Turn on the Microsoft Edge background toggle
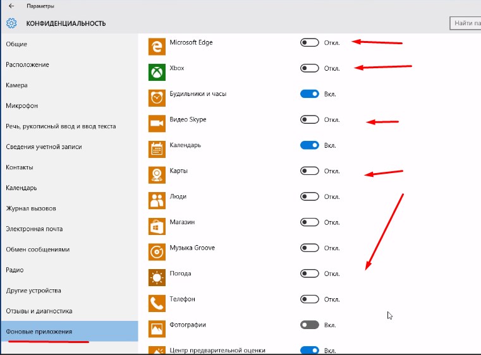The width and height of the screenshot is (481, 355). tap(310, 42)
